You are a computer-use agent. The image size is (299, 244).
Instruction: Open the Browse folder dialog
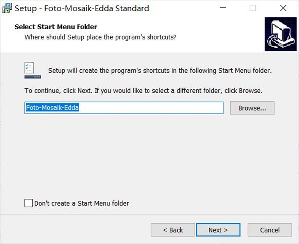point(252,108)
